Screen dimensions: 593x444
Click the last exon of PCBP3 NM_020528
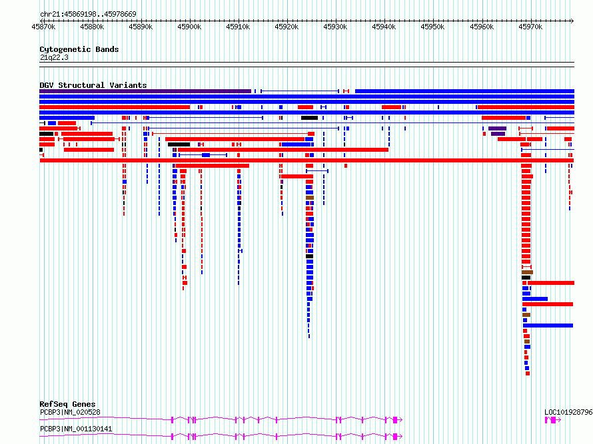395,420
